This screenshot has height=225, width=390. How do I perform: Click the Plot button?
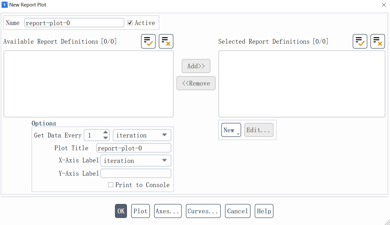pos(140,211)
